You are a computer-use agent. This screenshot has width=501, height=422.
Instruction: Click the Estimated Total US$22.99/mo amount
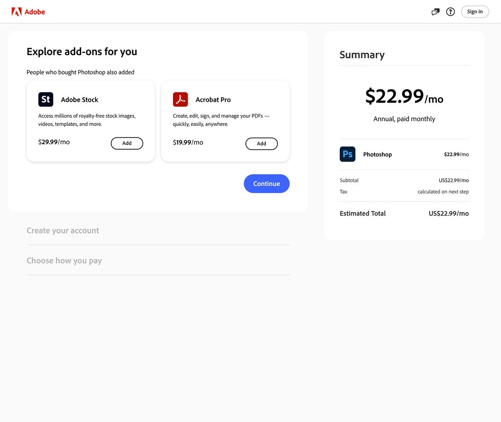449,213
